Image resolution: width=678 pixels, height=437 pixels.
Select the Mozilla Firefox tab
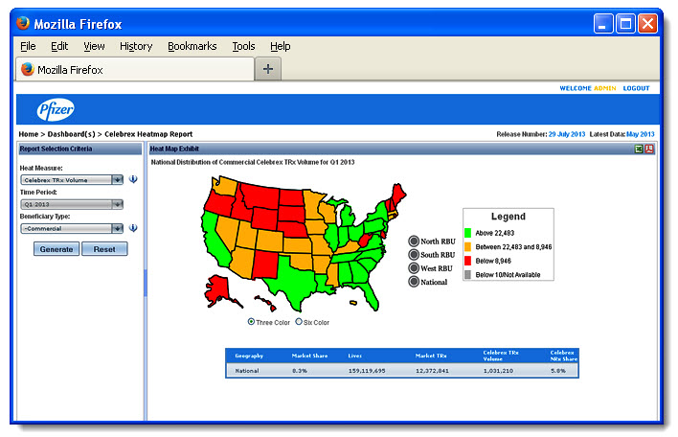coord(135,69)
